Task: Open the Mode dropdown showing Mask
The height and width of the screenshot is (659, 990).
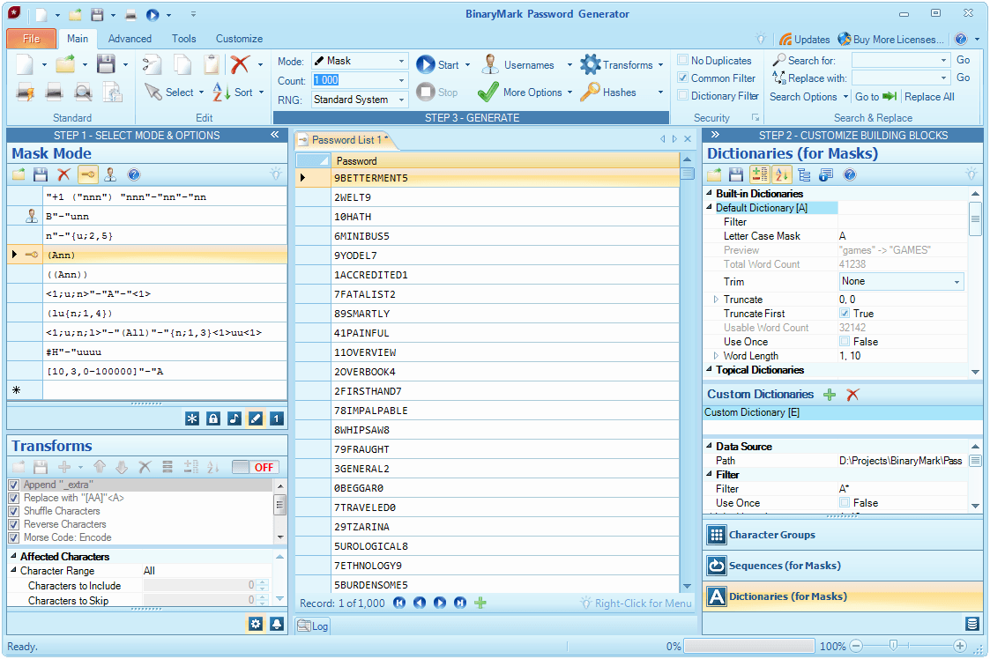Action: pos(401,62)
